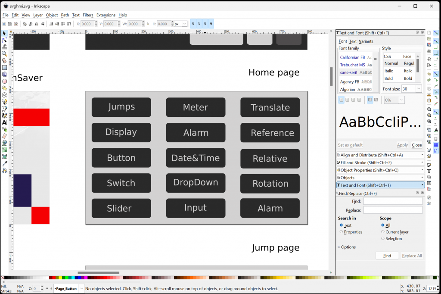Click Set as default button
The width and height of the screenshot is (441, 294).
point(350,145)
